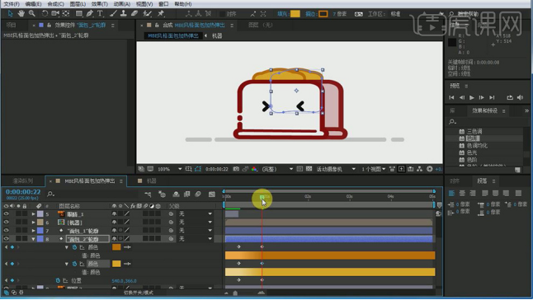Open resolution (完整) dropdown
The width and height of the screenshot is (533, 300).
pos(277,169)
